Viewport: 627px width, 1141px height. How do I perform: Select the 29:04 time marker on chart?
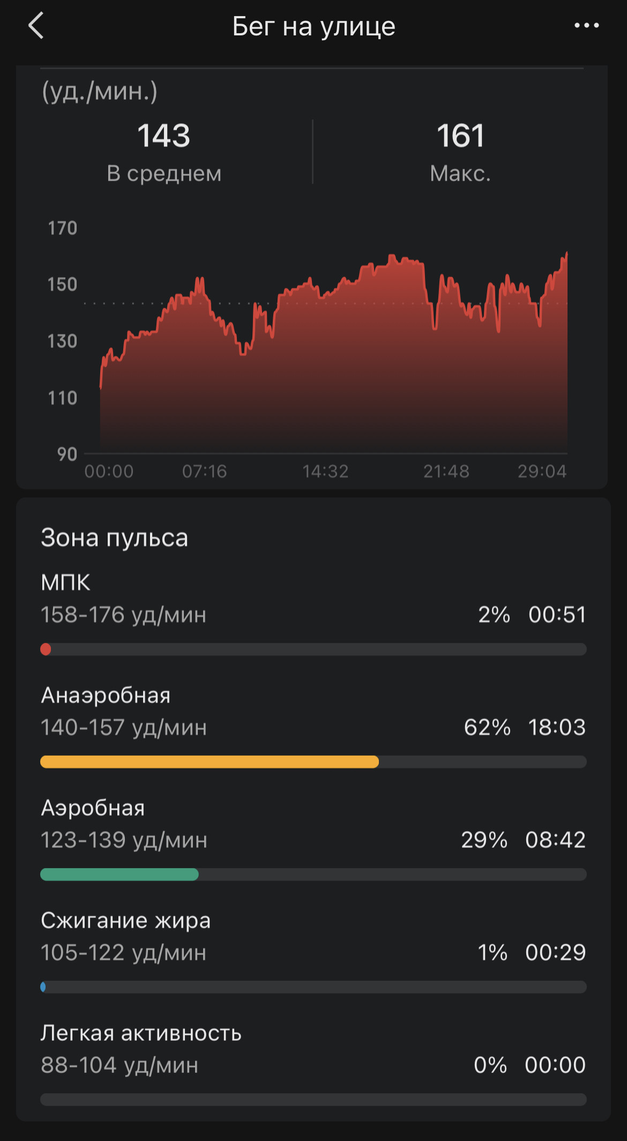tap(542, 471)
